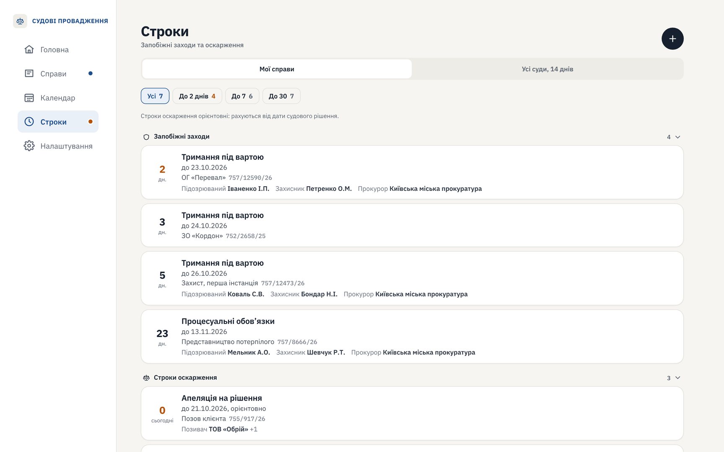Go to Справи in sidebar
The image size is (724, 452).
pyautogui.click(x=58, y=74)
